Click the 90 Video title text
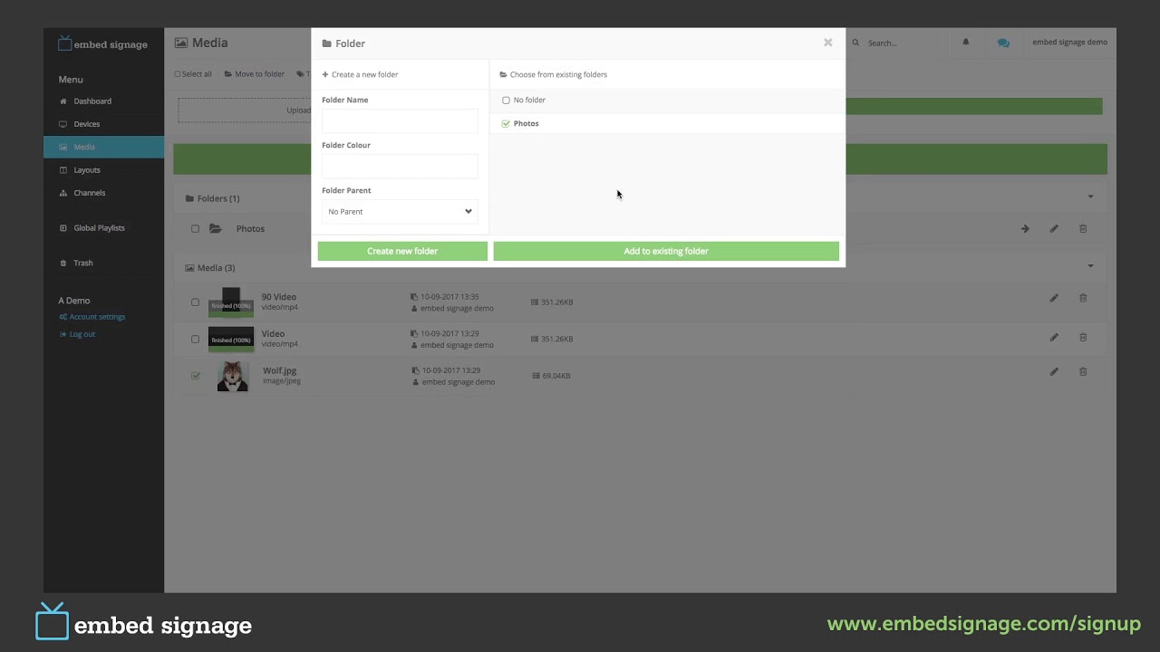Viewport: 1160px width, 652px height. point(279,297)
